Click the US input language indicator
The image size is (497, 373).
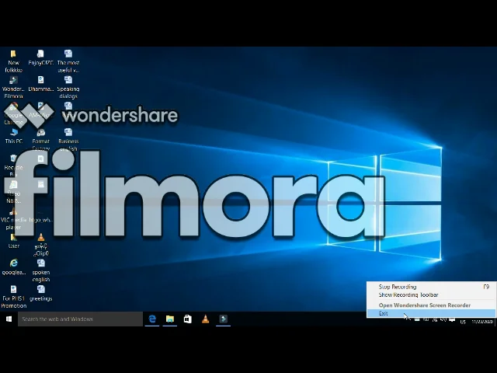463,322
